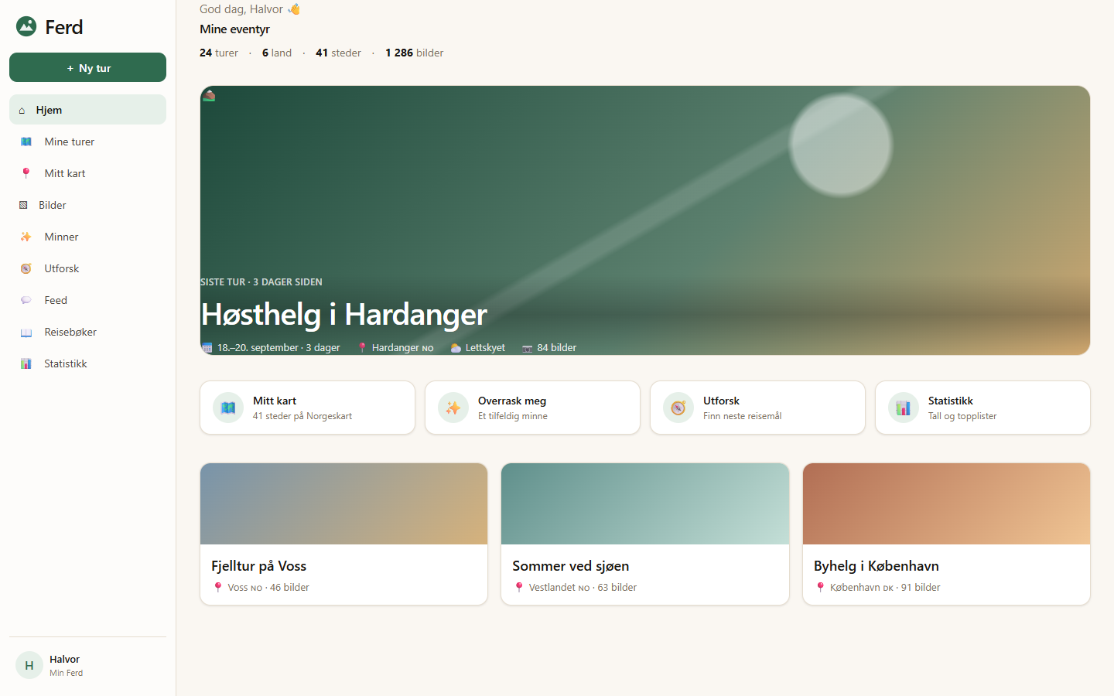
Task: Open Halvor's Min Ferd profile
Action: pyautogui.click(x=87, y=665)
